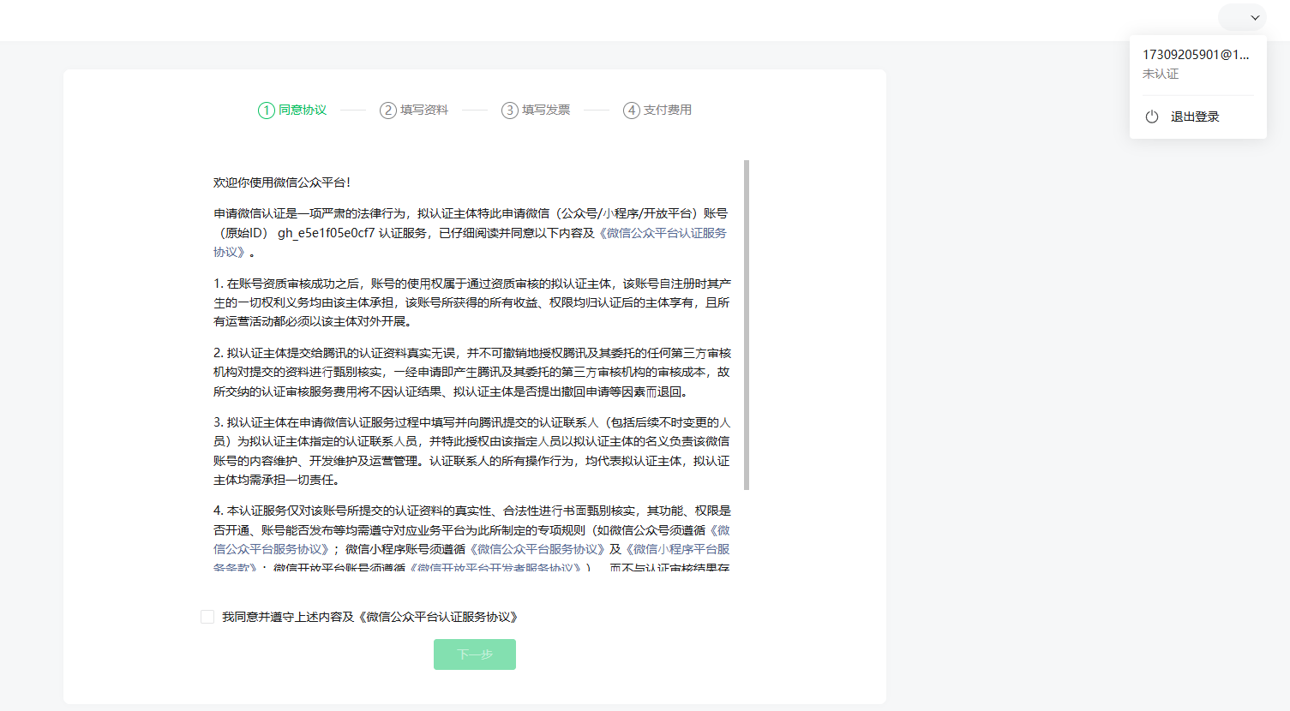
Task: Click the 退出登录 logout option
Action: 1195,117
